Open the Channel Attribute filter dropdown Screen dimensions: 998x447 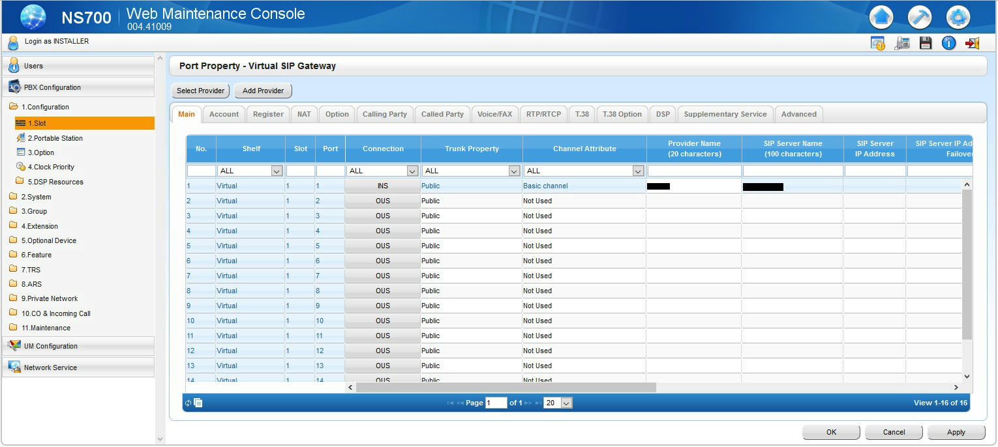[584, 171]
